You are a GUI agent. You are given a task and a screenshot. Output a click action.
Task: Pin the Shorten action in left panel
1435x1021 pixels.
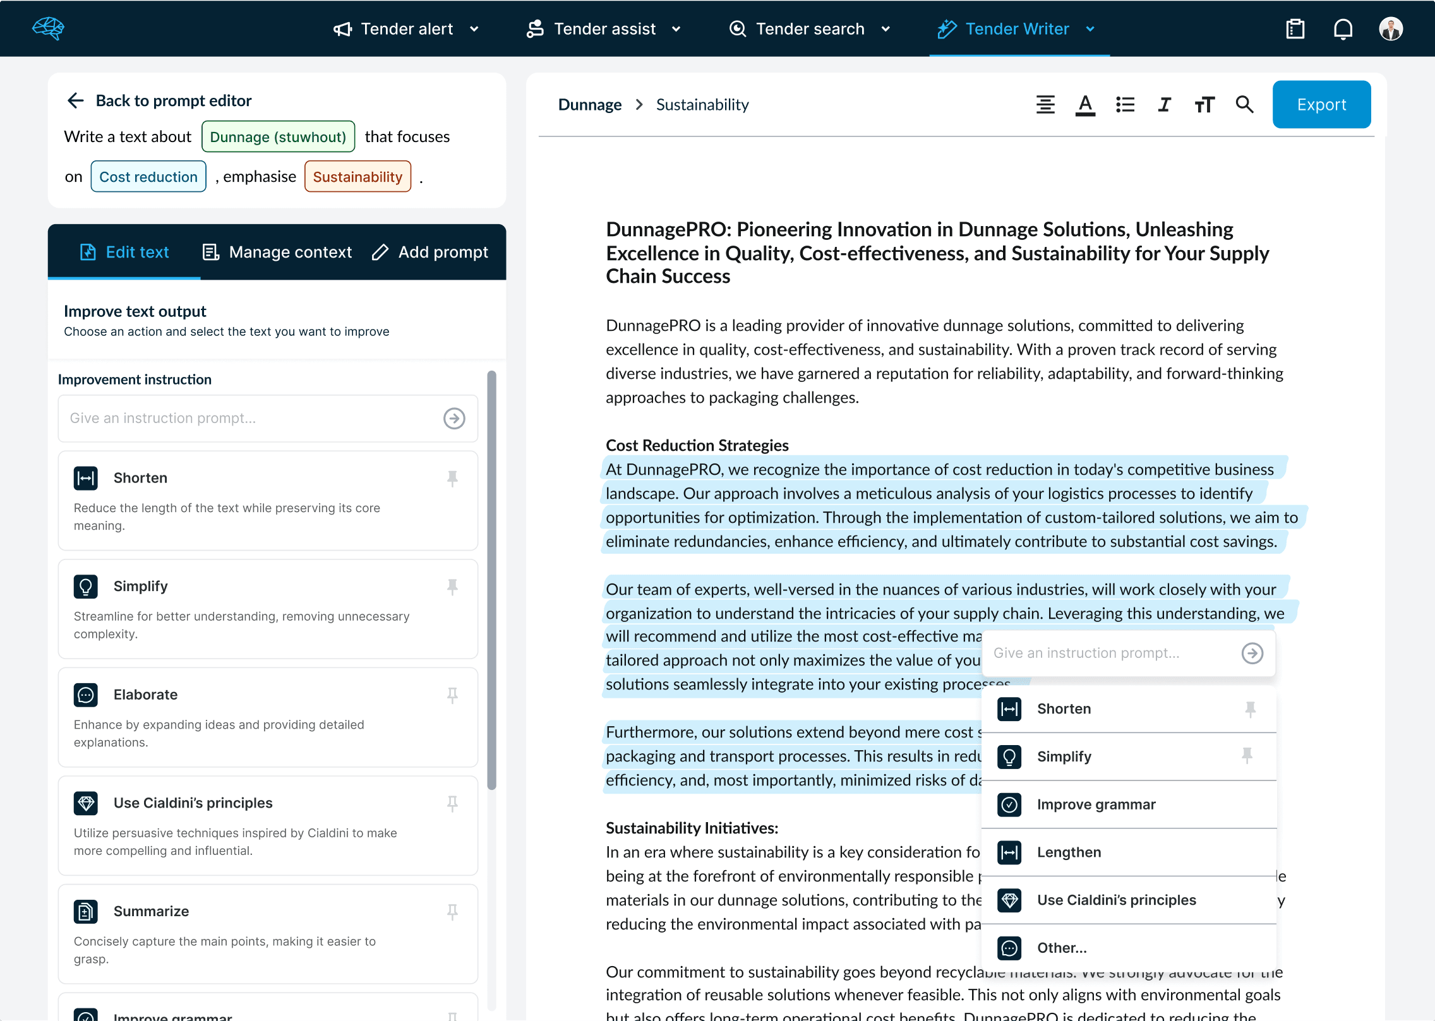coord(452,479)
